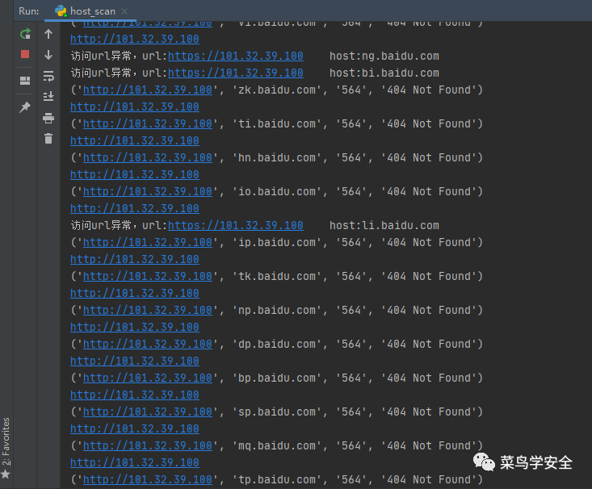Click the 'mq.baidu.com' text
The width and height of the screenshot is (592, 489).
277,446
